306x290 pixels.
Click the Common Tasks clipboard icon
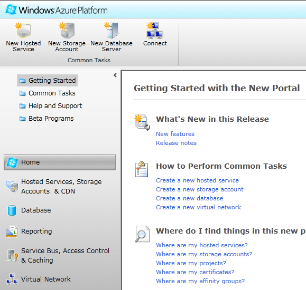tap(142, 169)
